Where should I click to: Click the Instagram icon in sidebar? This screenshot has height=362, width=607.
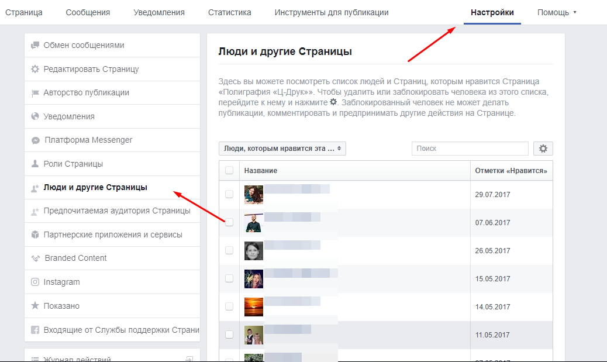[x=35, y=282]
